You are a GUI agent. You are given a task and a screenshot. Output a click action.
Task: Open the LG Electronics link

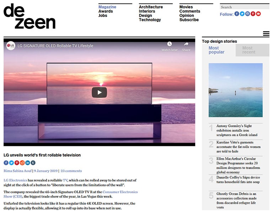point(15,180)
